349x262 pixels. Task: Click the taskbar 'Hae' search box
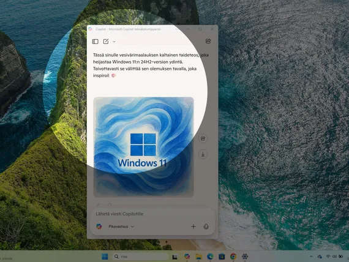tap(140, 256)
